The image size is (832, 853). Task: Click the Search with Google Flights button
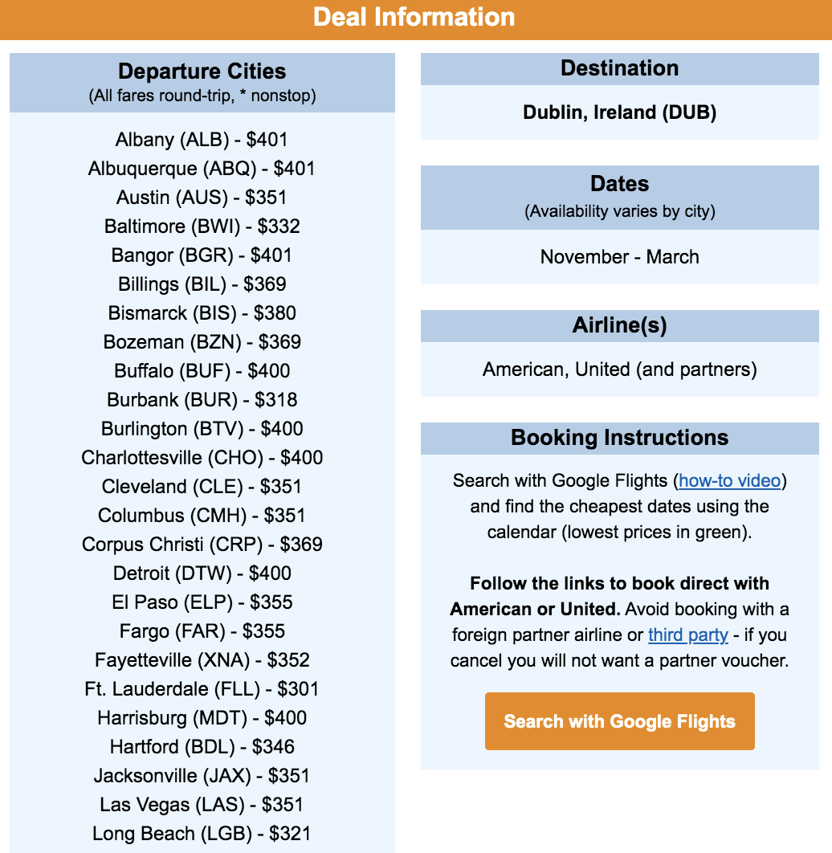tap(619, 721)
